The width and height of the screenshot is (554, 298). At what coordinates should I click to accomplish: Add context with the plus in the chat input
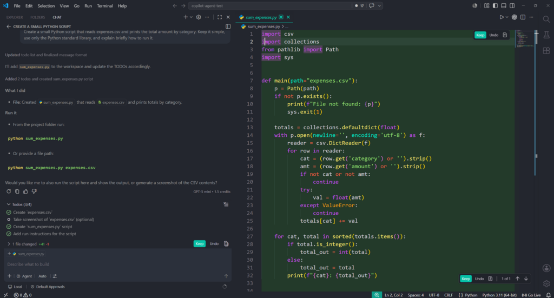tap(10, 276)
